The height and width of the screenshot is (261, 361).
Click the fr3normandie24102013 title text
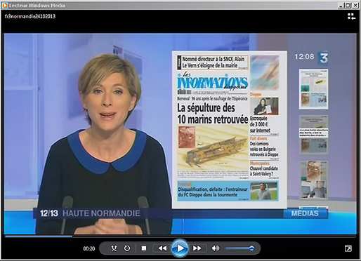tap(30, 16)
